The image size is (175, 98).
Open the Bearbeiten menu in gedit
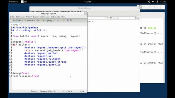point(20,17)
